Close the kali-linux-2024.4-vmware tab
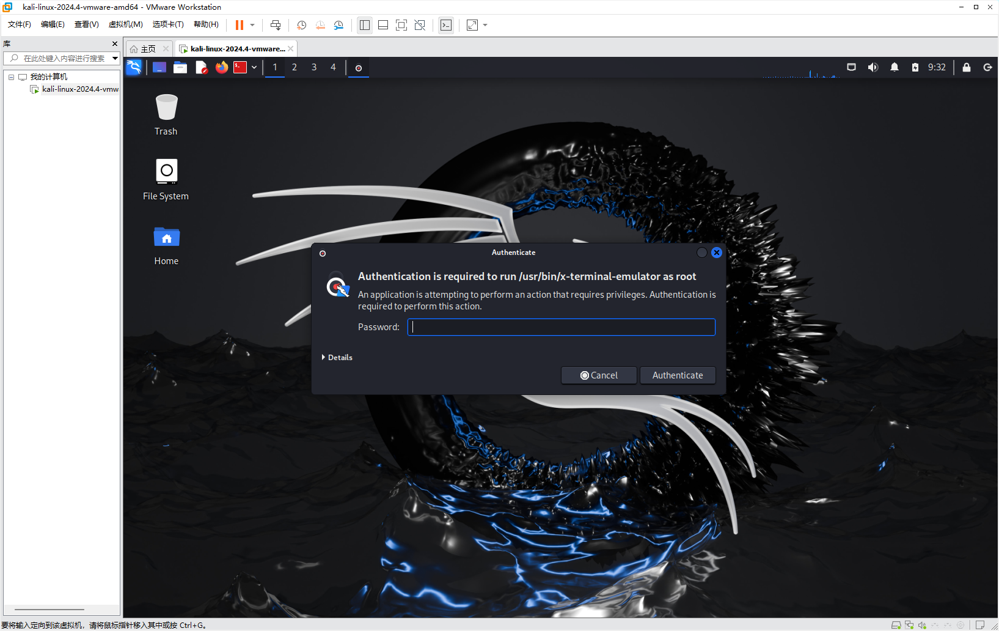The width and height of the screenshot is (999, 631). coord(291,49)
